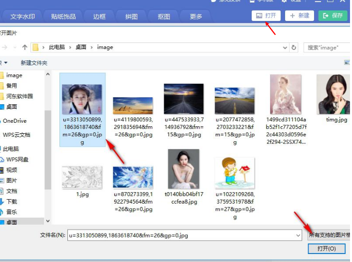Select the upper 桌面 item in the sidebar
This screenshot has width=352, height=262.
pyautogui.click(x=11, y=107)
